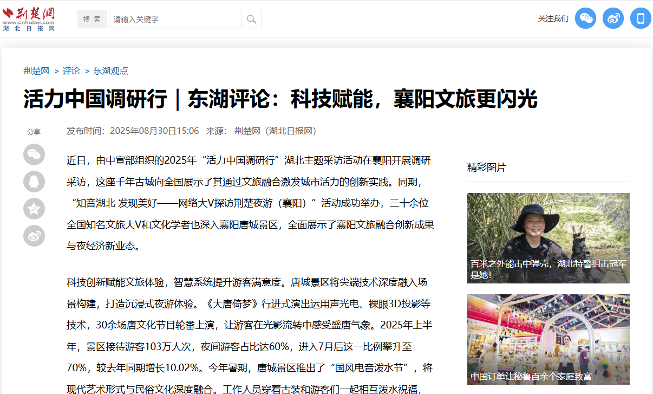Open the WeChat follow icon in header
The width and height of the screenshot is (653, 394).
[585, 18]
